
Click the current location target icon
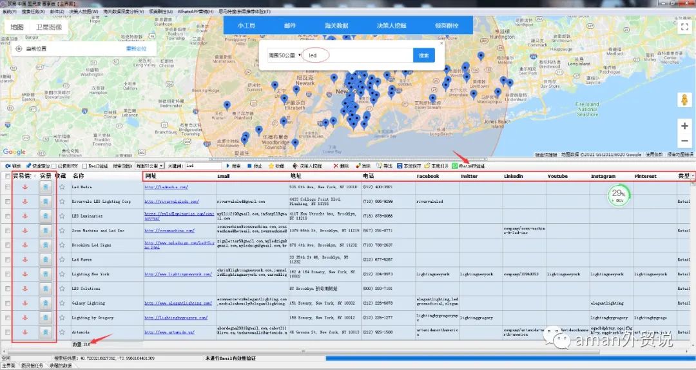(19, 48)
